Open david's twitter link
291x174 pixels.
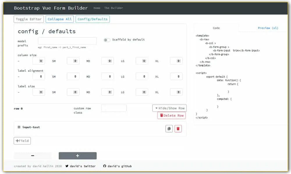point(81,166)
